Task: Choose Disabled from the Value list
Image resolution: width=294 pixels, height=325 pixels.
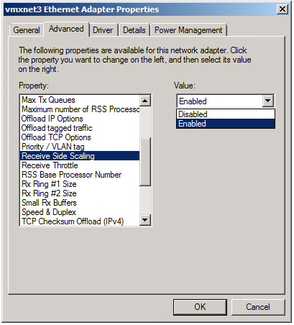Action: click(226, 114)
